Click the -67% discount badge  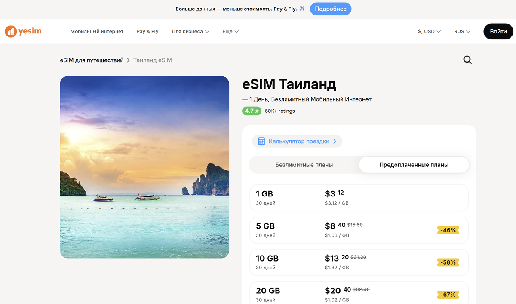[x=448, y=295]
